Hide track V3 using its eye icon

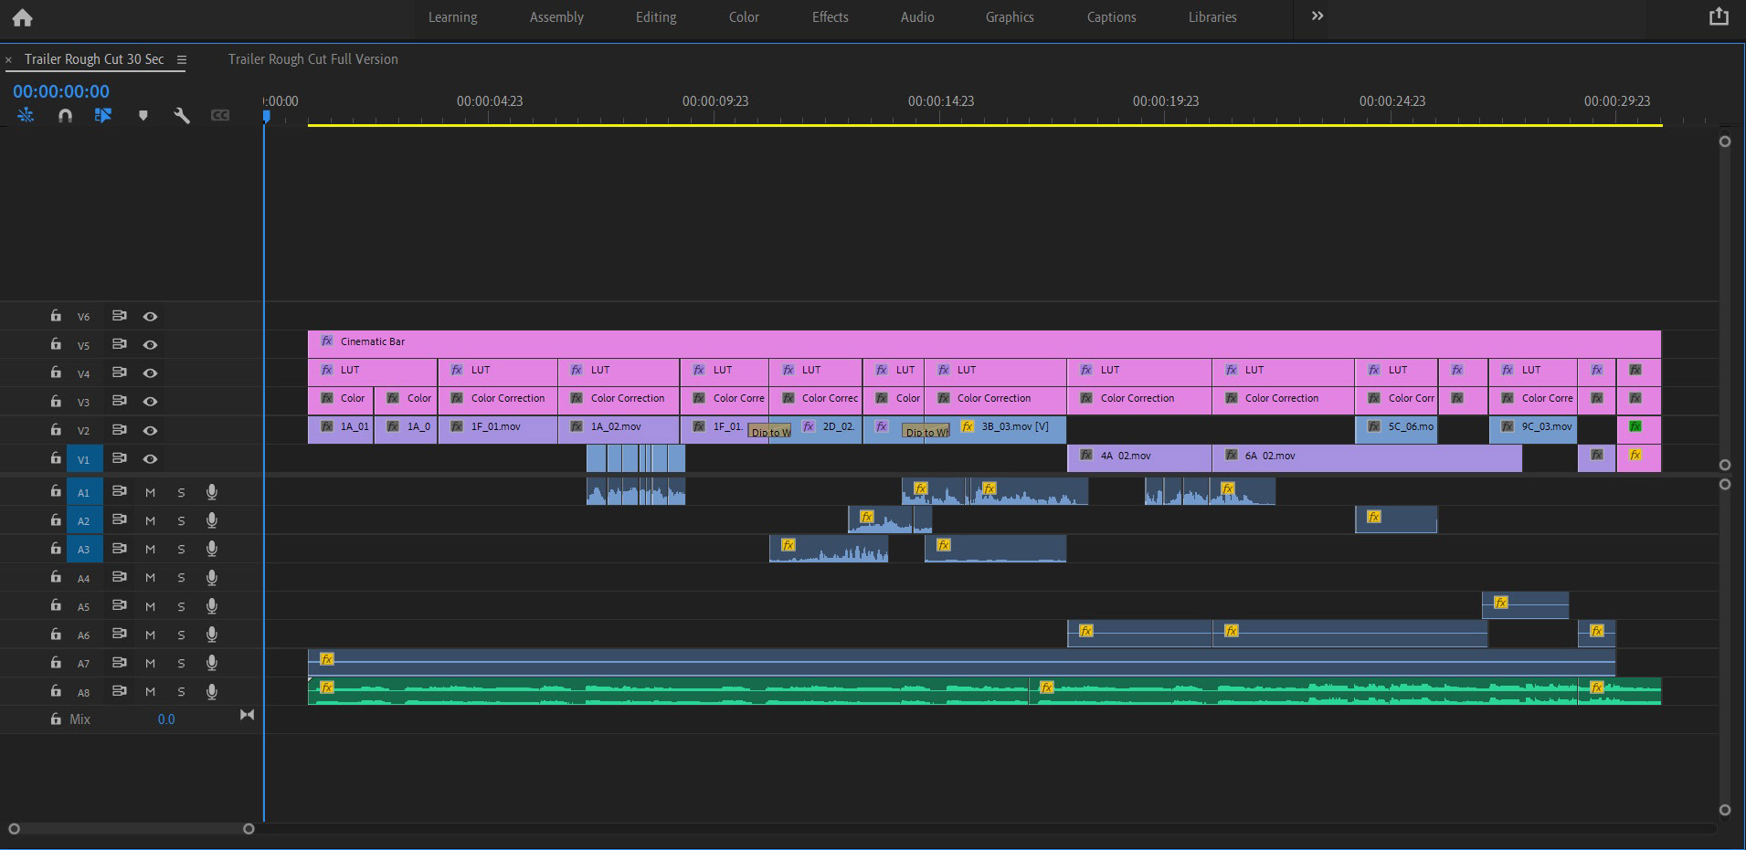(150, 402)
